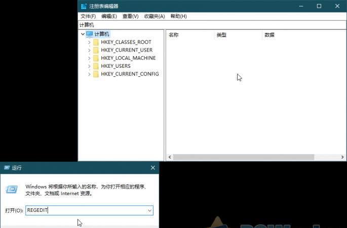Click the 运行 dialog title icon

[7, 168]
